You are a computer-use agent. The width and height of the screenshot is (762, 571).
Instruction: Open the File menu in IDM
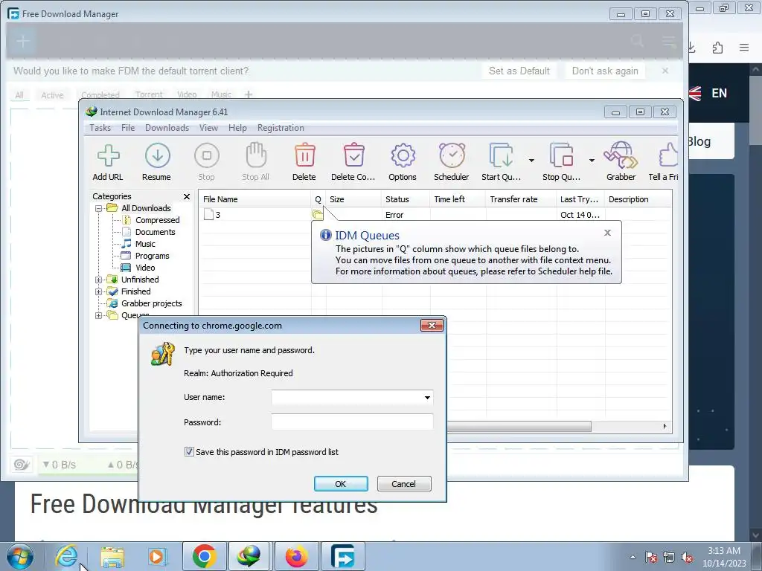click(128, 128)
